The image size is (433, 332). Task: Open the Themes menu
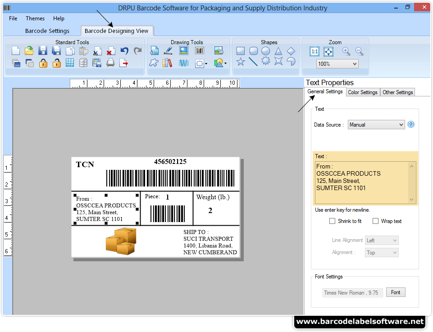35,18
